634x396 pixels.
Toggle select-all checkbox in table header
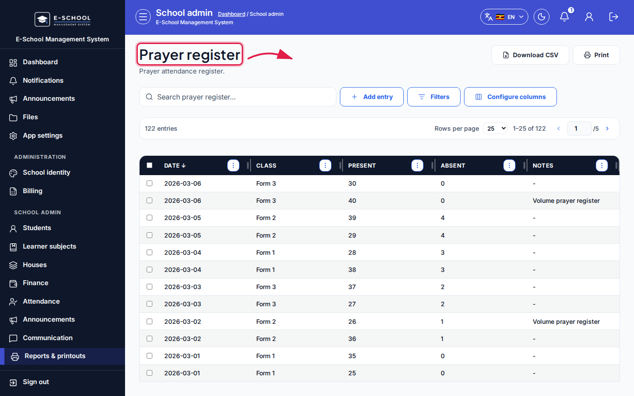[150, 165]
